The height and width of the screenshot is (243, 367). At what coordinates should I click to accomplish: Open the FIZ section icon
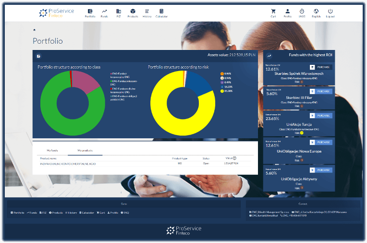tap(118, 12)
